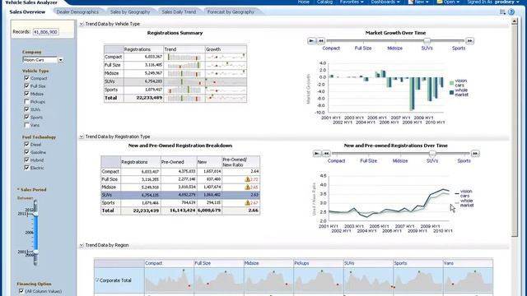Toggle the Gasoline fuel technology checkbox
527x296 pixels.
[x=26, y=152]
